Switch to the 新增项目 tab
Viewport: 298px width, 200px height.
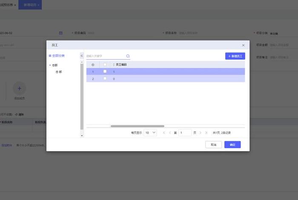(x=30, y=5)
